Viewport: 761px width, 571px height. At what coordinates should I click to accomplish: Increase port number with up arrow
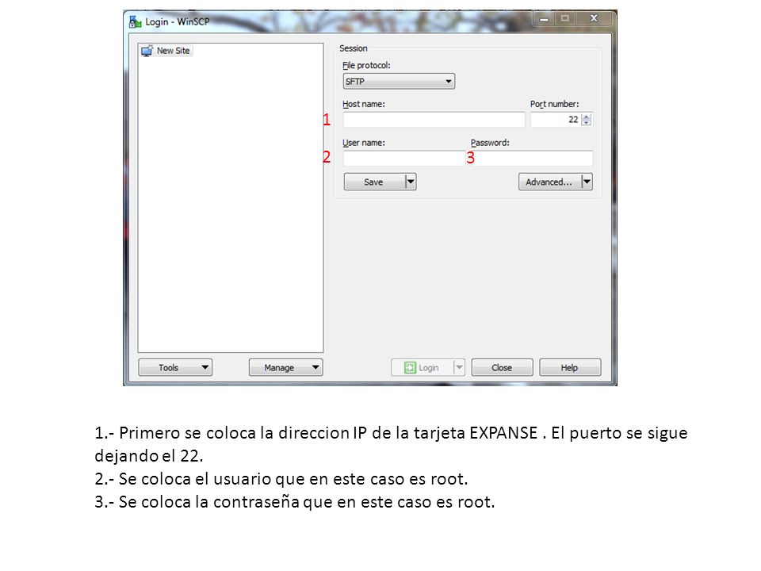tap(587, 117)
